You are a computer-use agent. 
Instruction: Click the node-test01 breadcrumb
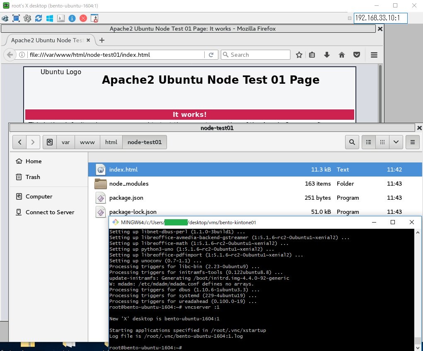[145, 142]
